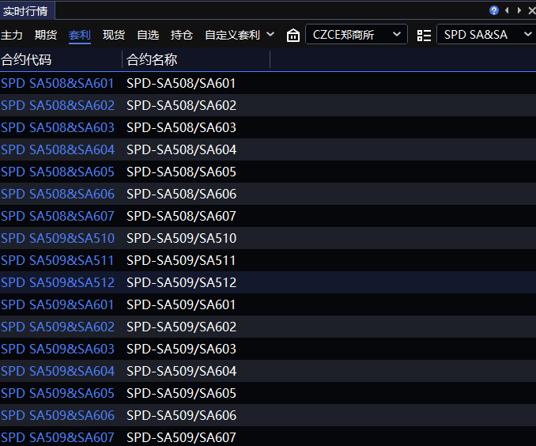Close the 实时行情 panel
This screenshot has width=536, height=446.
pyautogui.click(x=532, y=10)
